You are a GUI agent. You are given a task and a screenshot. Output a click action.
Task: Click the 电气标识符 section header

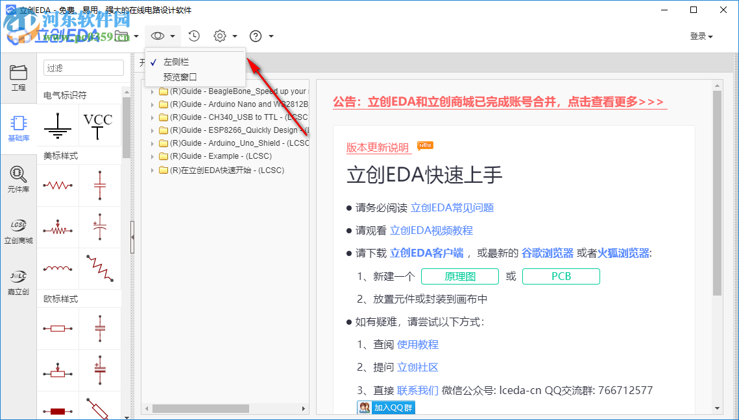pyautogui.click(x=65, y=95)
